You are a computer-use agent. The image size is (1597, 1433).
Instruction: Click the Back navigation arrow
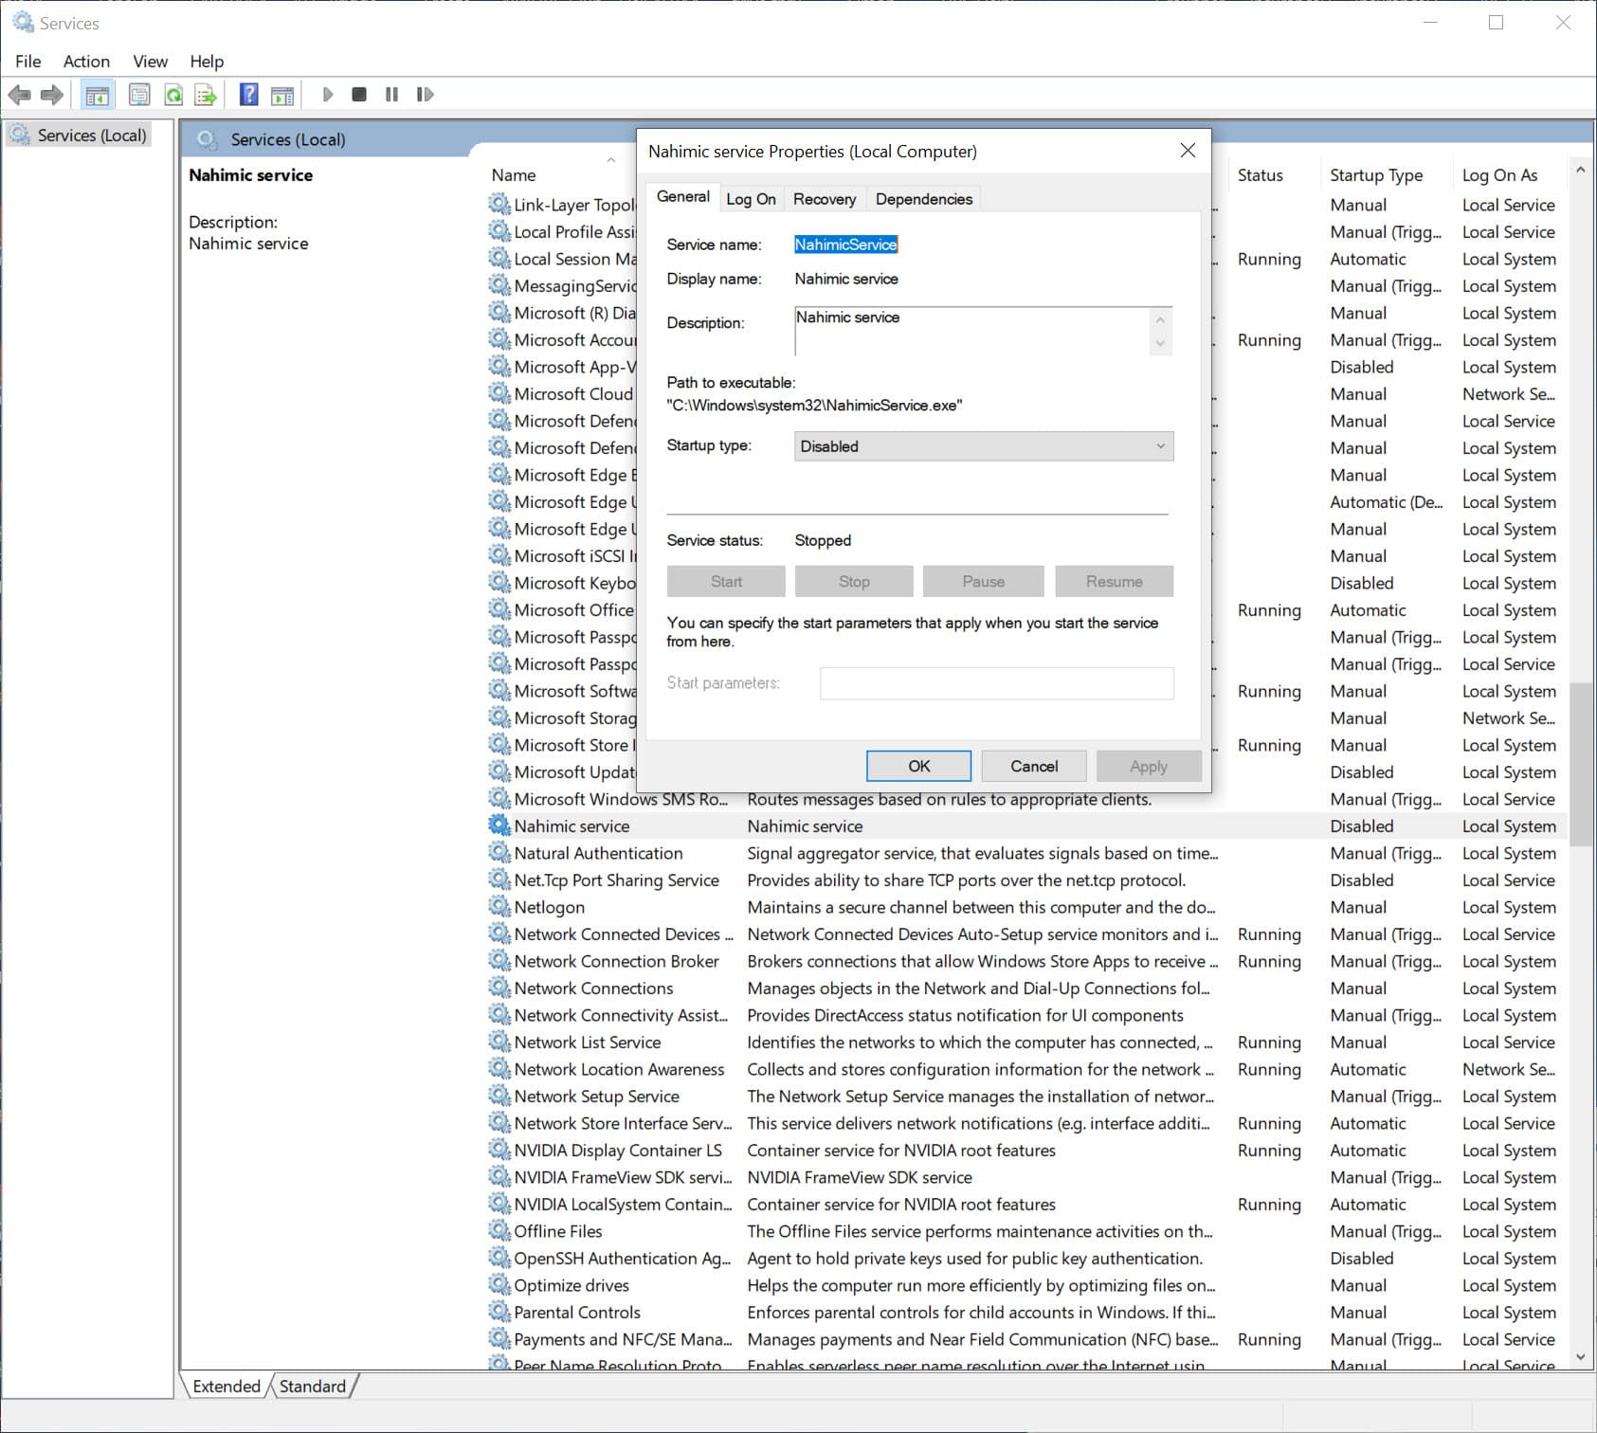click(x=21, y=94)
